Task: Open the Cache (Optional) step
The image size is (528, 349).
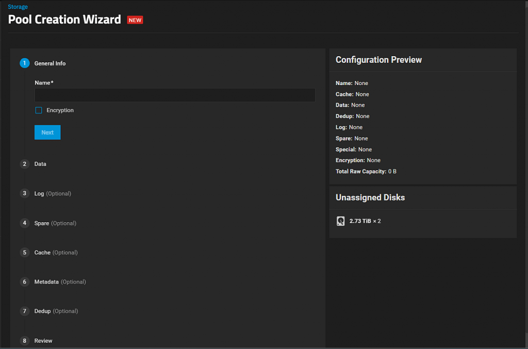Action: (x=56, y=253)
